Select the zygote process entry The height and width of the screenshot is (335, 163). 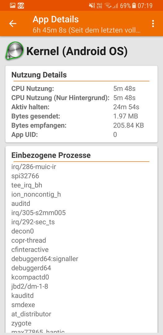21,323
